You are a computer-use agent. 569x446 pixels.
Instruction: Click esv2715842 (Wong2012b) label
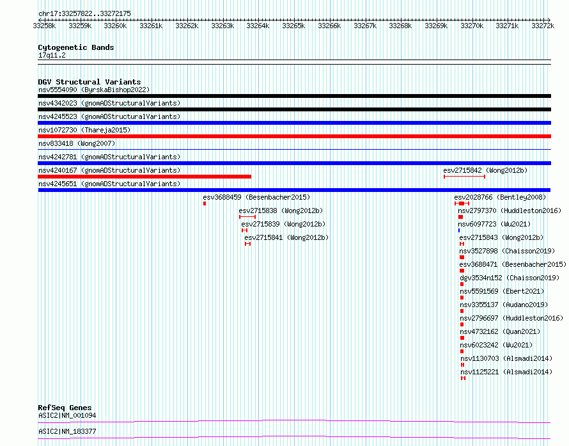point(485,170)
